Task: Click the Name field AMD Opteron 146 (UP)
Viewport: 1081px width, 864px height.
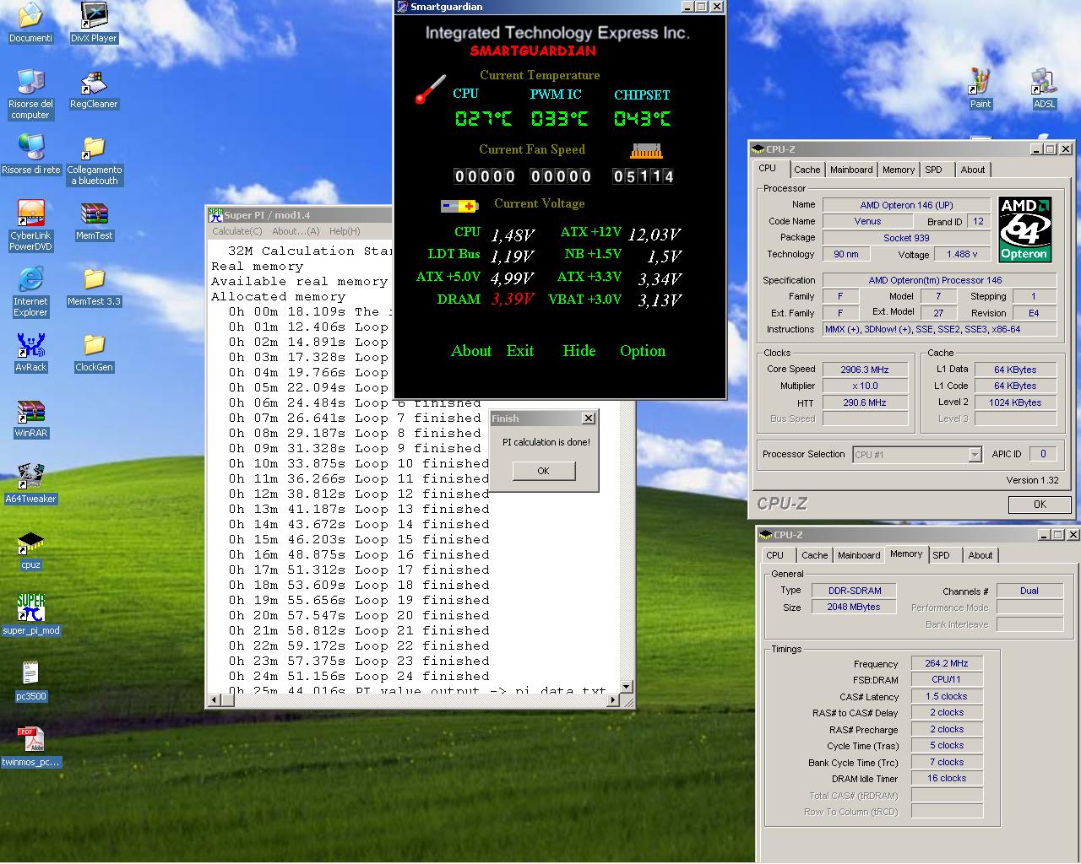Action: coord(906,205)
